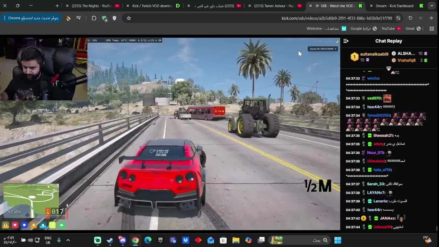Open the green chat app in taskbar

point(98,240)
